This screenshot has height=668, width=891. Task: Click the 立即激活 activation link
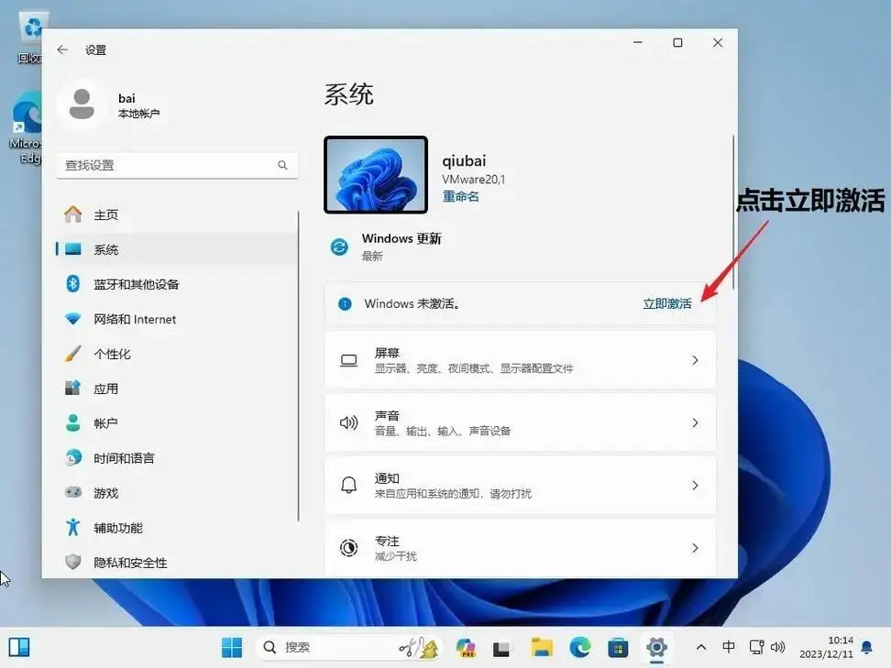click(667, 303)
